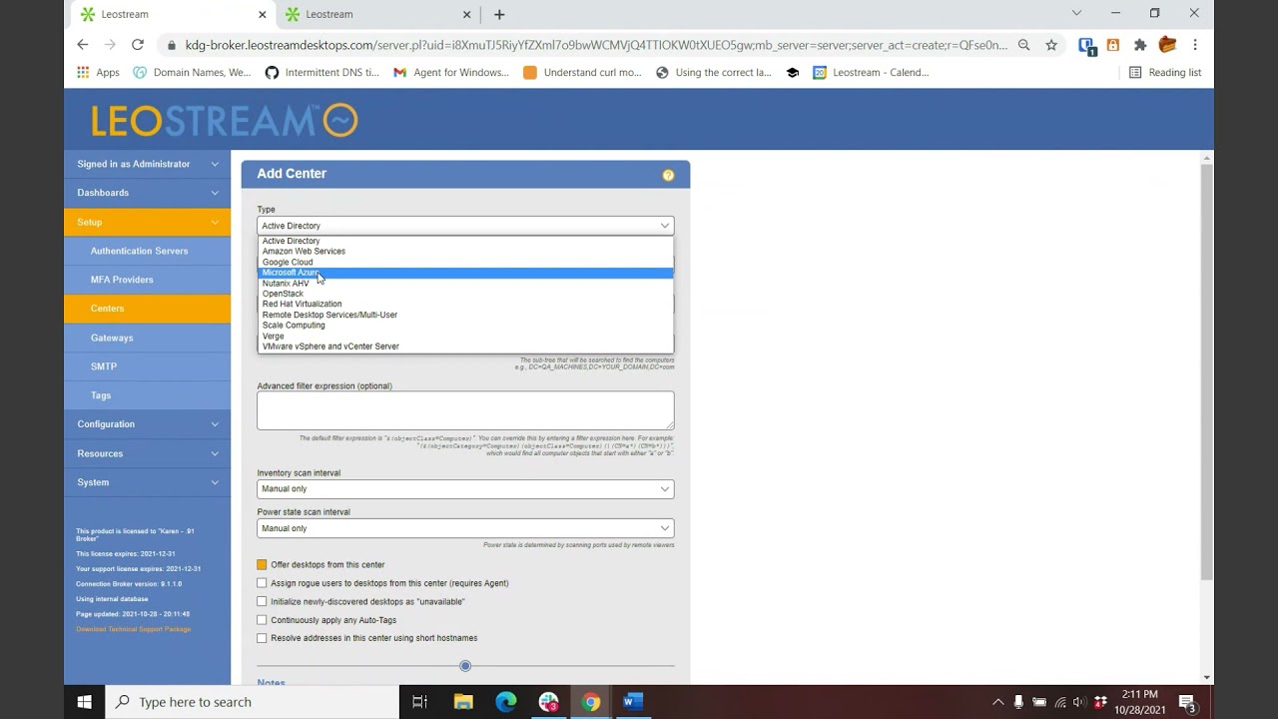Open the Type dropdown showing Active Directory

coord(465,226)
